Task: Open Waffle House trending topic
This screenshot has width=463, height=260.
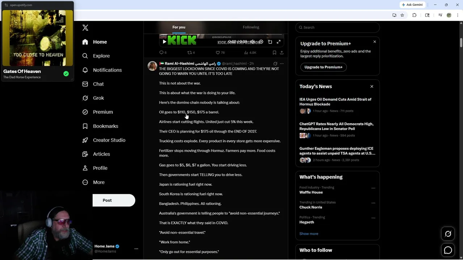Action: tap(311, 192)
